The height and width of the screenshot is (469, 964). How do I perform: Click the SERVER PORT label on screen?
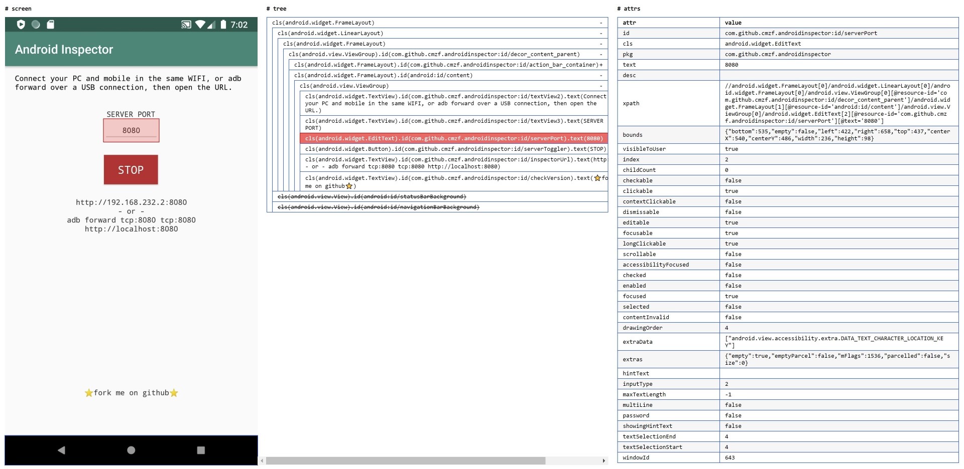(131, 114)
